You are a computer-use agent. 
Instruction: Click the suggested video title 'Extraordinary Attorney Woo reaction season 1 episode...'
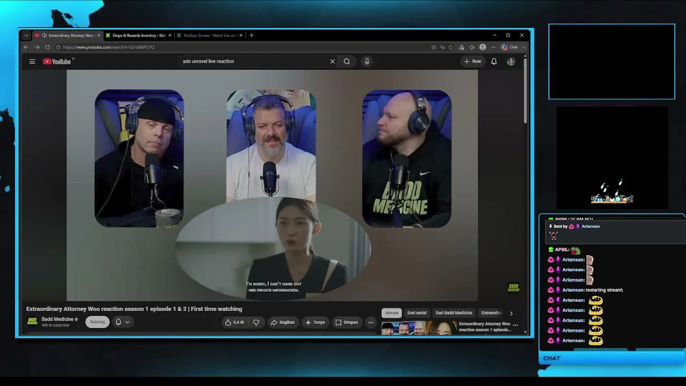click(484, 326)
